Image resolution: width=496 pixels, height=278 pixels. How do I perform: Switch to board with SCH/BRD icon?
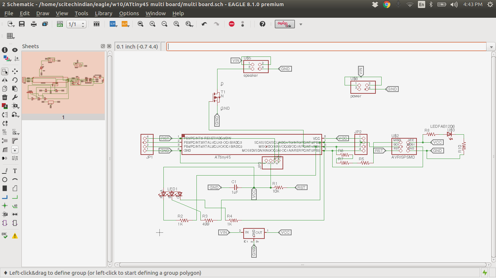click(60, 24)
